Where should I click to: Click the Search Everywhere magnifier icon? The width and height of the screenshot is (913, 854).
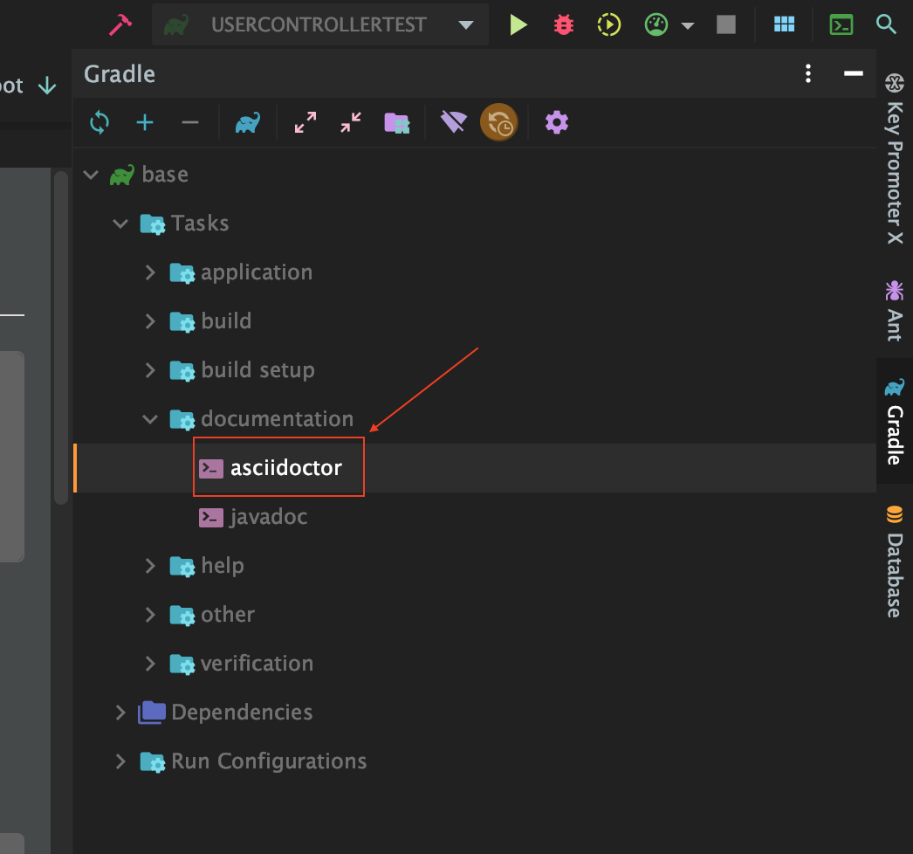point(886,24)
